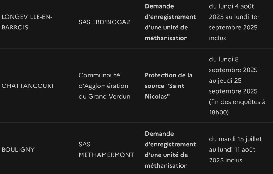Image resolution: width=273 pixels, height=174 pixels.
Task: Select the CHATTANCOURT commune cell
Action: pos(28,86)
